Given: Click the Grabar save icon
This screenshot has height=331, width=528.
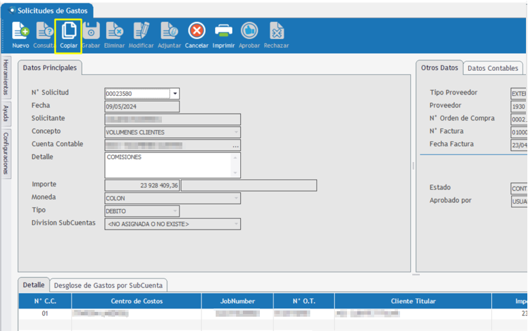Looking at the screenshot, I should pyautogui.click(x=90, y=31).
